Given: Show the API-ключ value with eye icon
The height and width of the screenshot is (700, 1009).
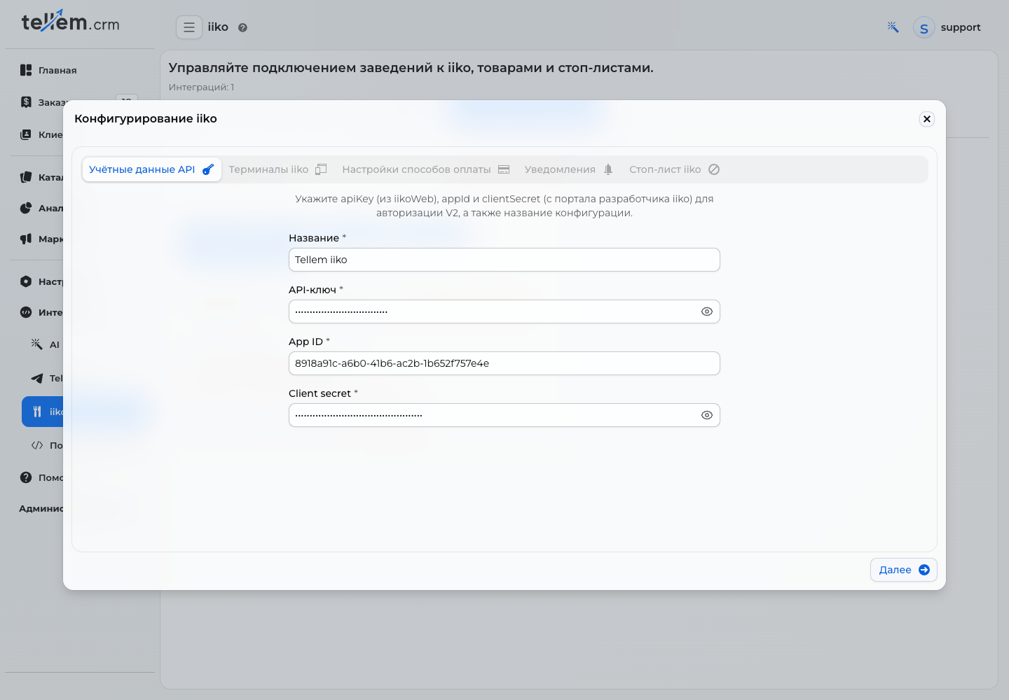Looking at the screenshot, I should tap(707, 311).
